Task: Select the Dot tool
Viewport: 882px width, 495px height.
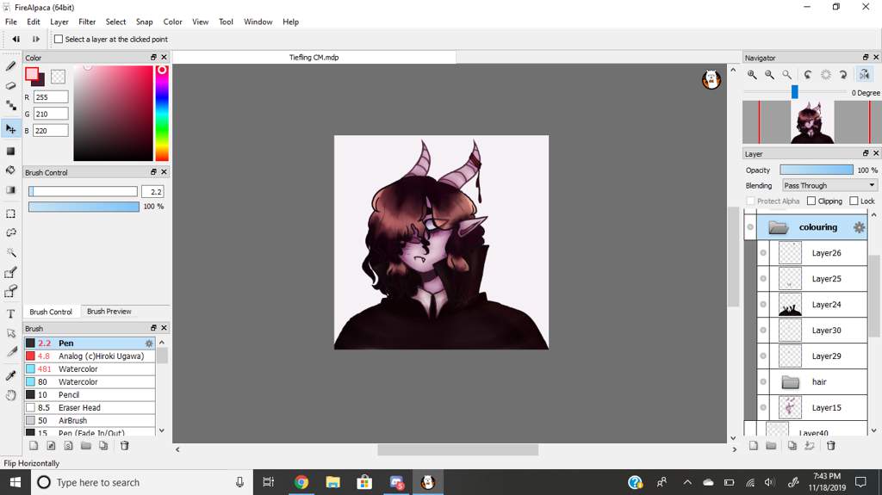Action: (x=10, y=105)
